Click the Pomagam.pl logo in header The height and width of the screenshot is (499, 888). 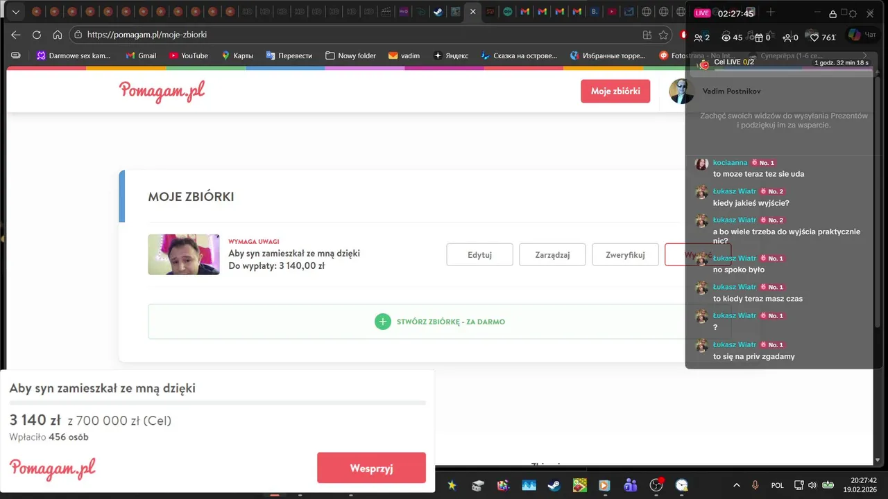pyautogui.click(x=162, y=91)
